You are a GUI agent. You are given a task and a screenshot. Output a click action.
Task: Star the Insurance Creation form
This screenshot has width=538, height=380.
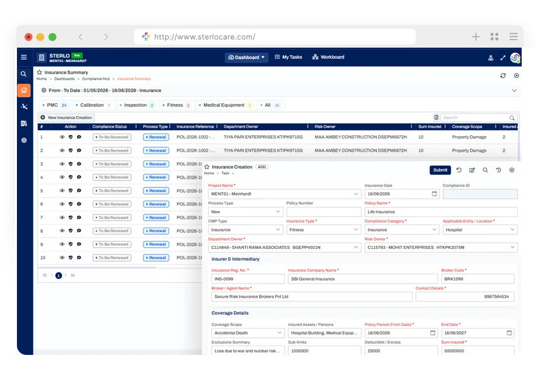pyautogui.click(x=207, y=167)
